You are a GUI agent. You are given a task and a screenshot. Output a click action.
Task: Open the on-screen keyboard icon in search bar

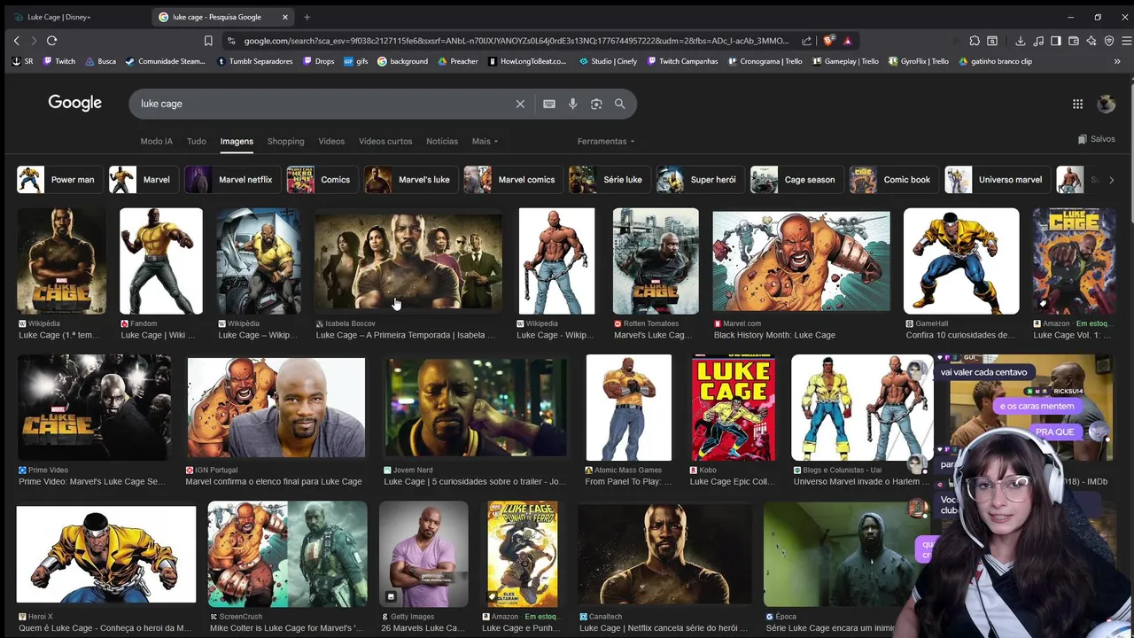click(549, 104)
